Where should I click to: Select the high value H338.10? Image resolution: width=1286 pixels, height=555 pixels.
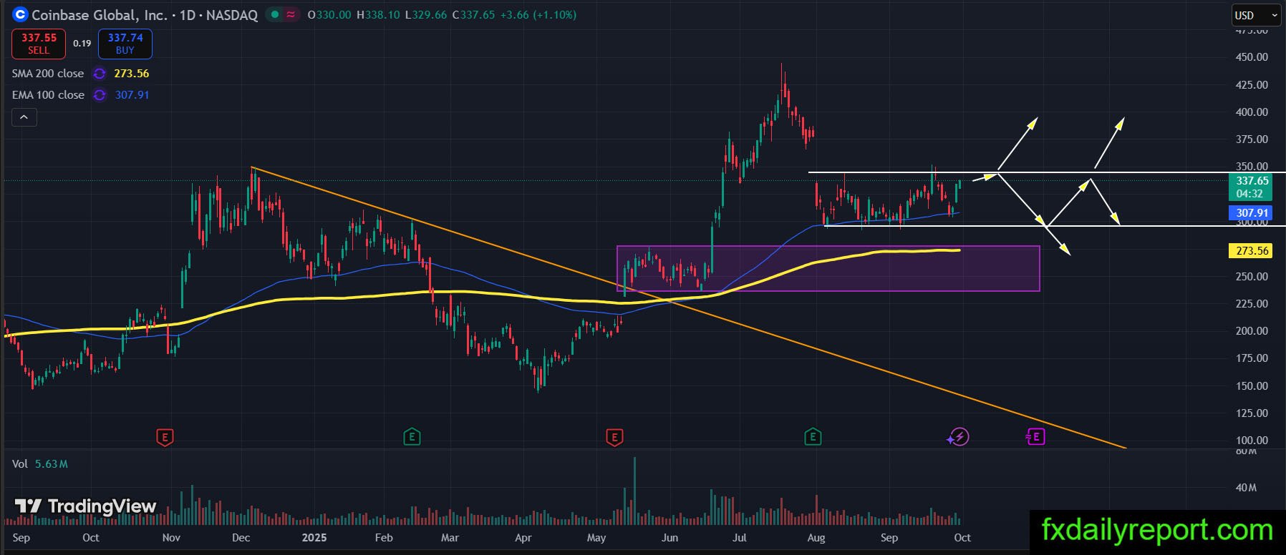coord(378,15)
